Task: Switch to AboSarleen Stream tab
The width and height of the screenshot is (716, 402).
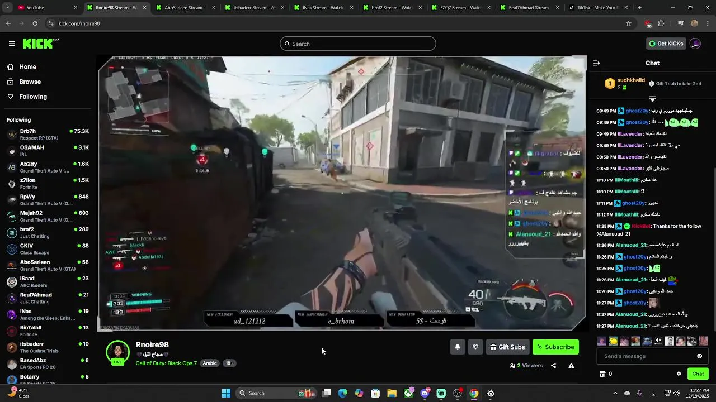Action: point(186,8)
